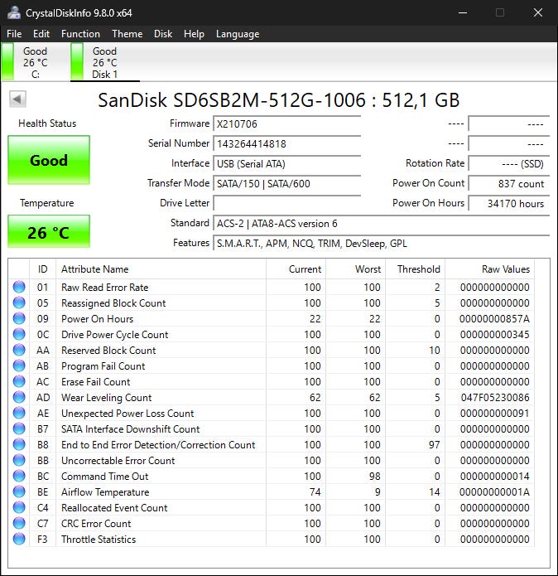The image size is (558, 576).
Task: Open the Theme menu
Action: (x=127, y=34)
